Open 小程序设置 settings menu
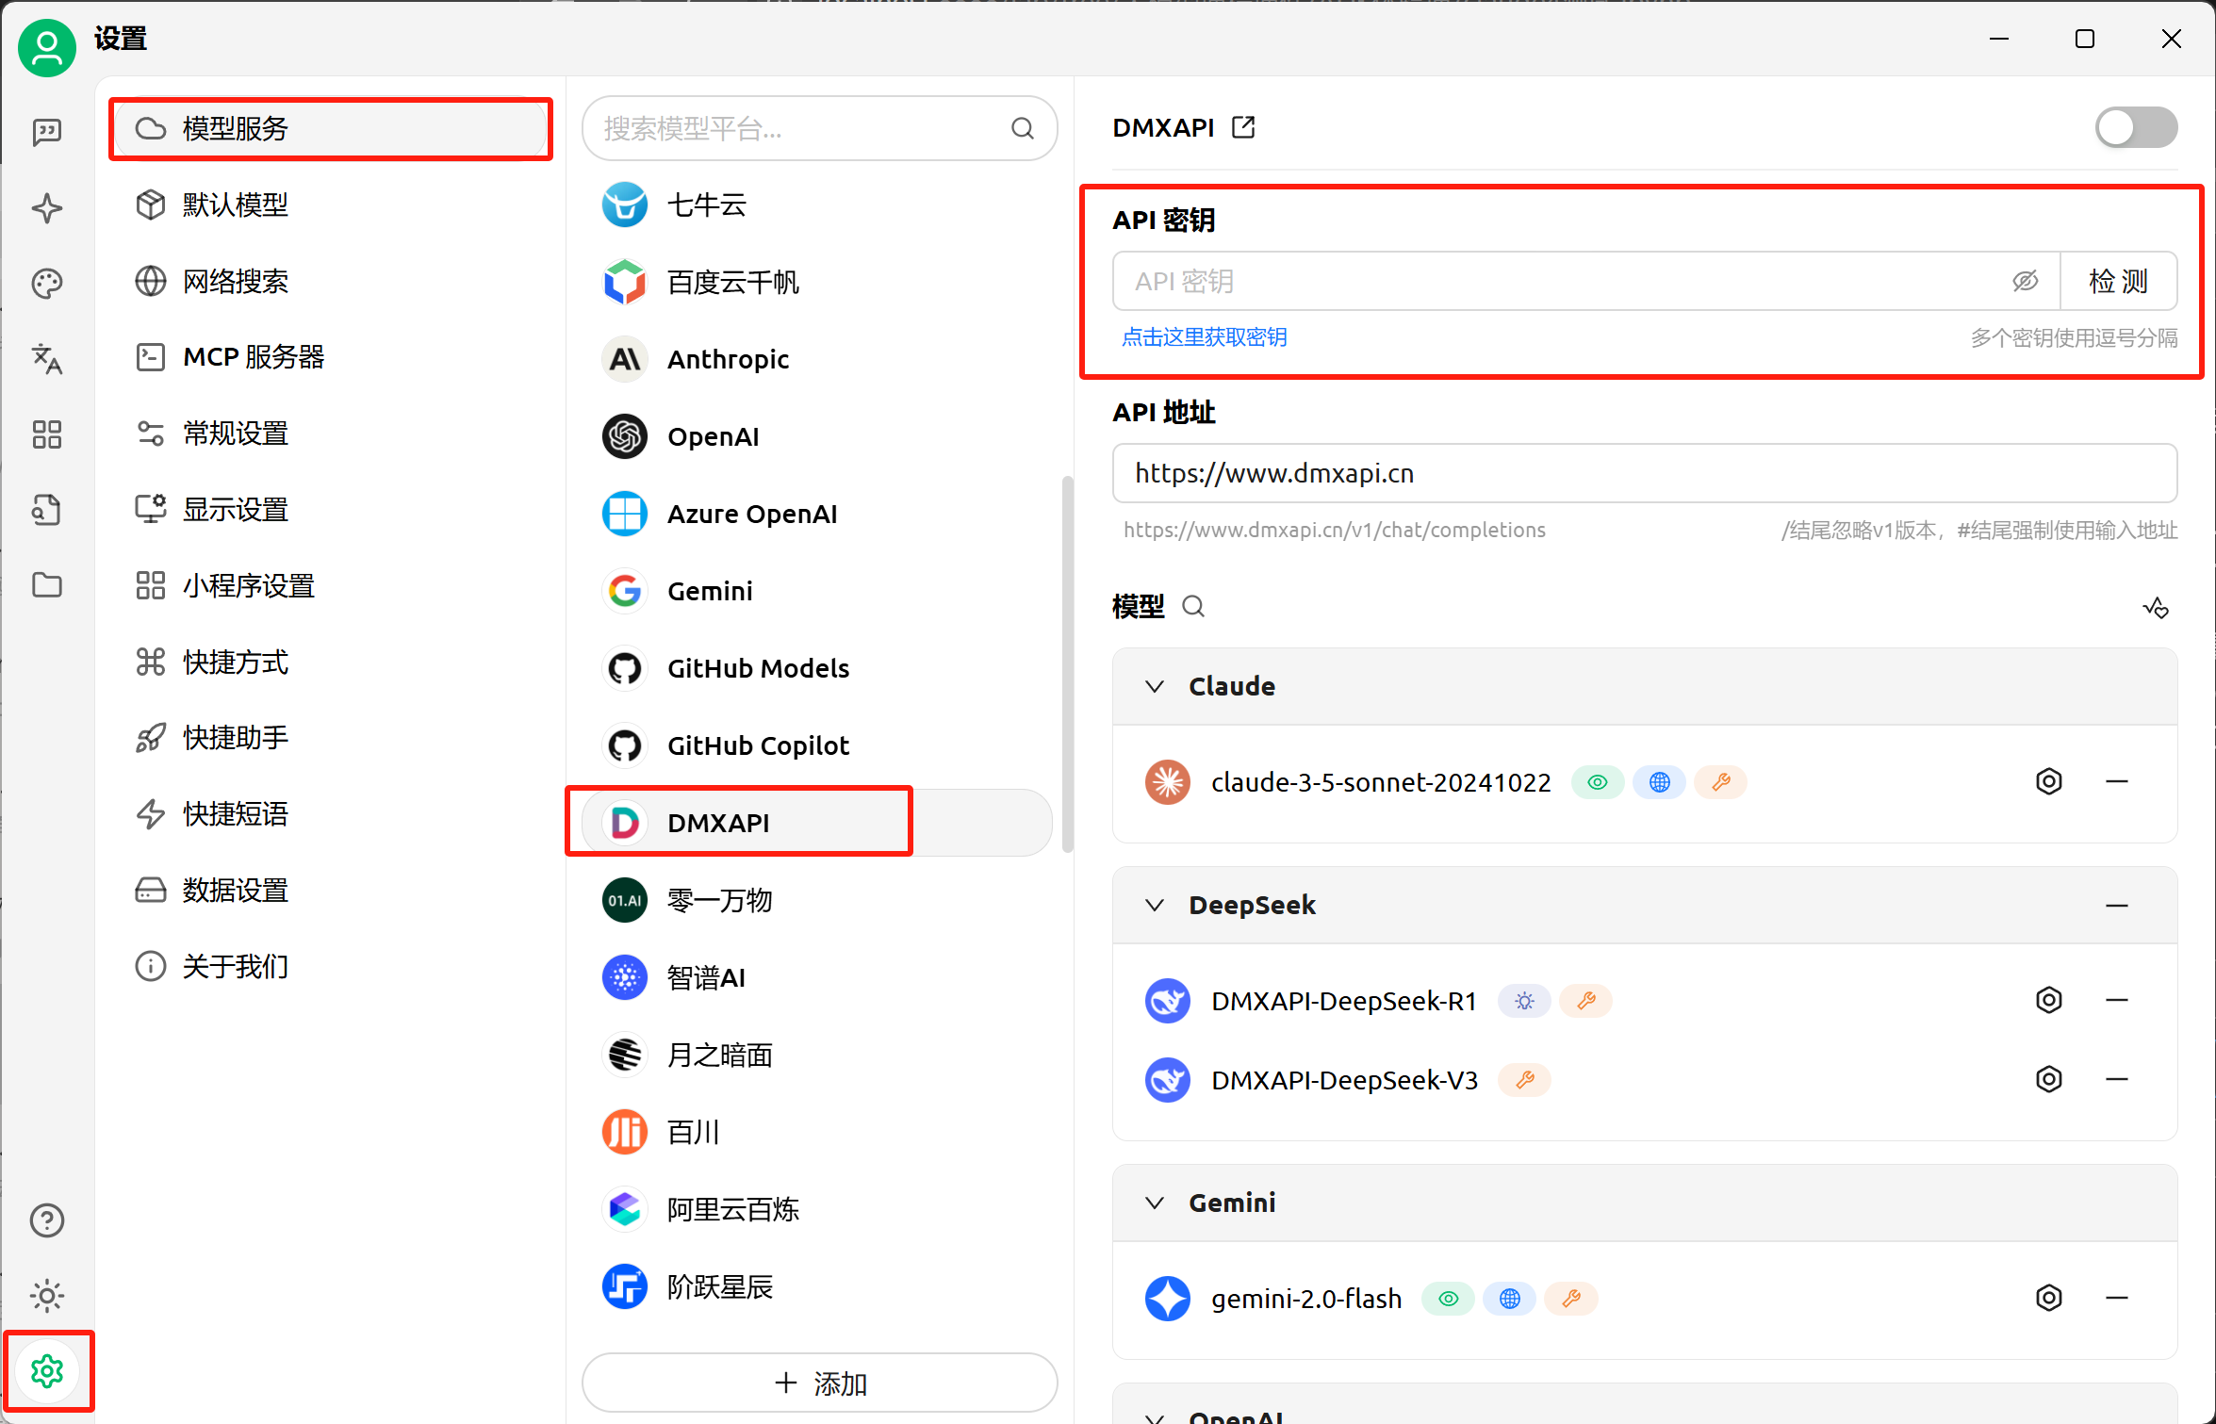 pos(330,586)
